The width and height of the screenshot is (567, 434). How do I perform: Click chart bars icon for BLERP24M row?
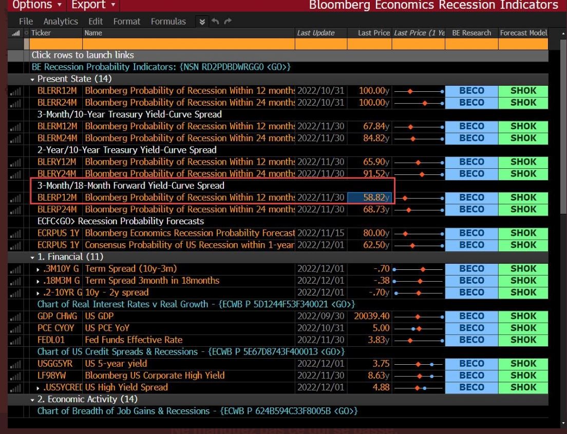(x=15, y=210)
